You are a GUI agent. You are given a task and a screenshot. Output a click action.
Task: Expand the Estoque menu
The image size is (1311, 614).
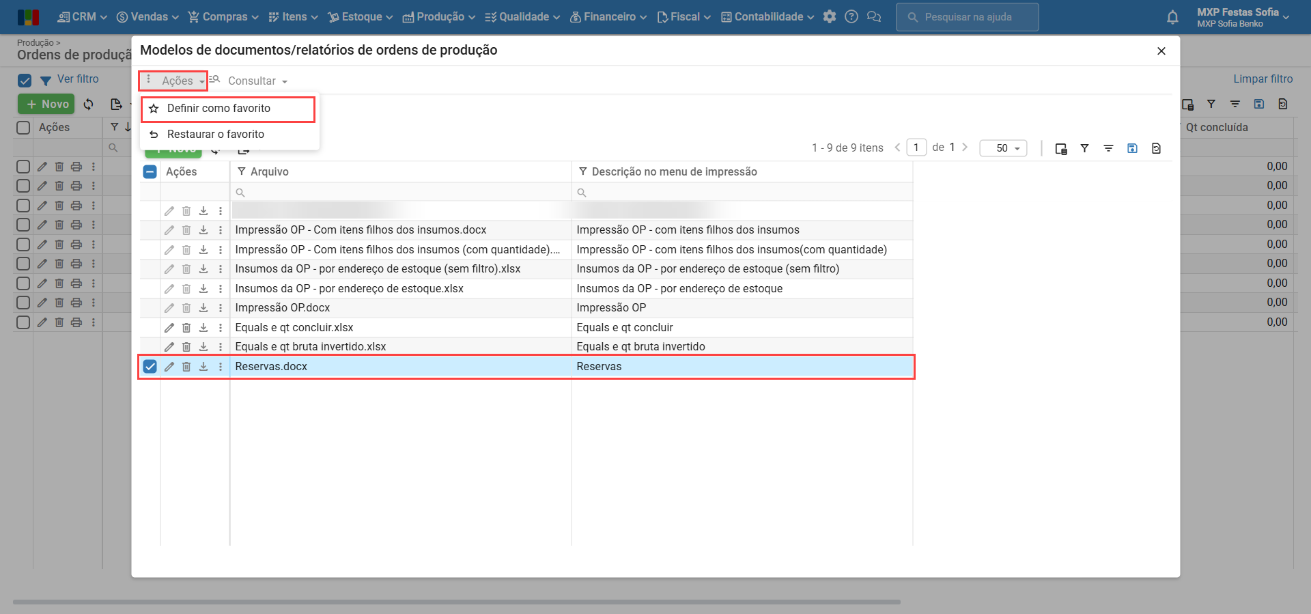pos(361,17)
